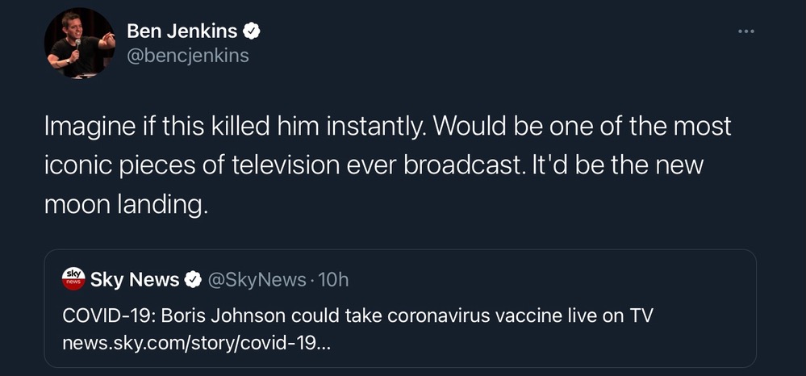Open the @bencjenkins handle link
The height and width of the screenshot is (376, 806).
[188, 56]
